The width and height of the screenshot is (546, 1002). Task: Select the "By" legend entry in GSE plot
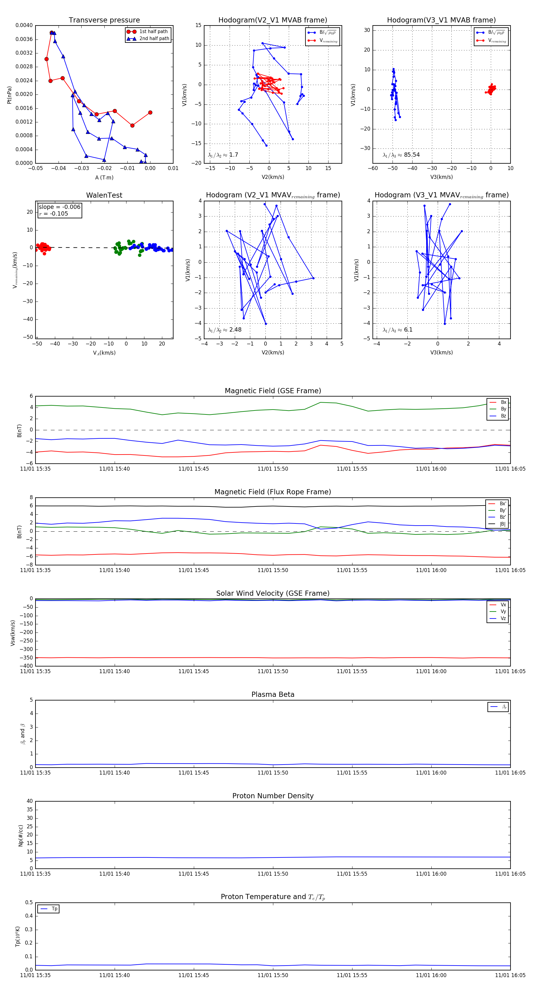498,409
